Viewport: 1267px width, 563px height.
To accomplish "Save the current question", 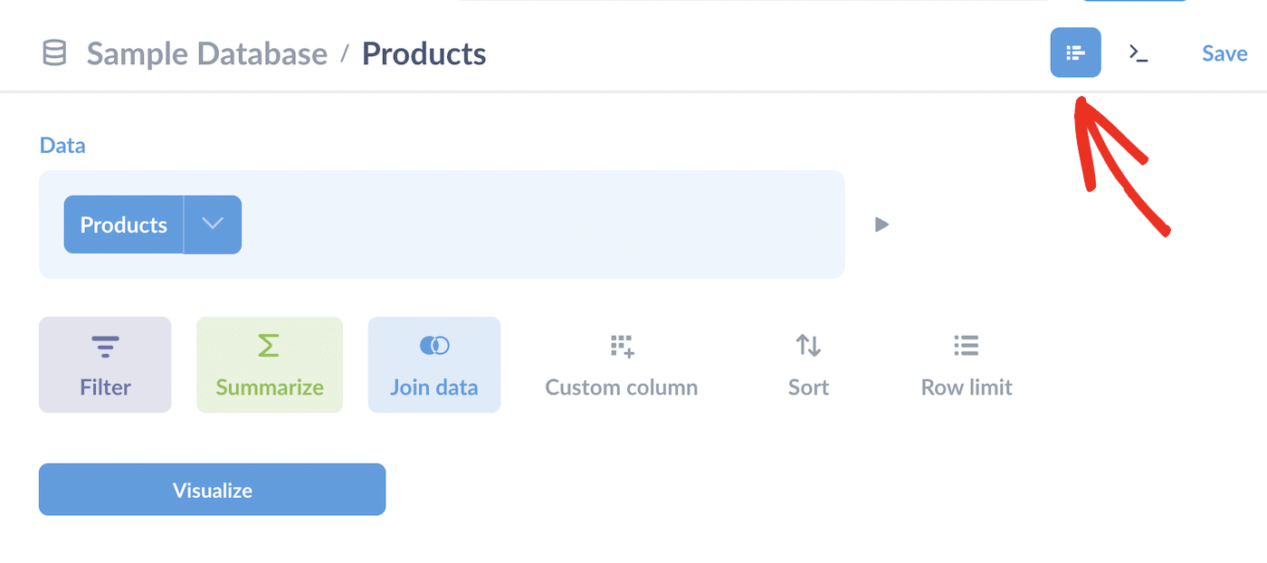I will (x=1224, y=52).
